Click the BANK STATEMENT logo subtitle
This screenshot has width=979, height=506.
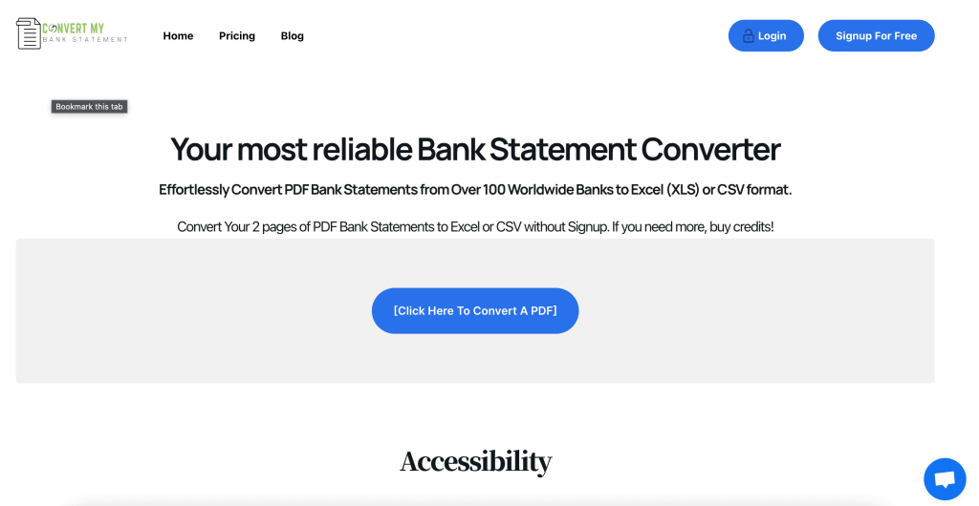pyautogui.click(x=85, y=40)
